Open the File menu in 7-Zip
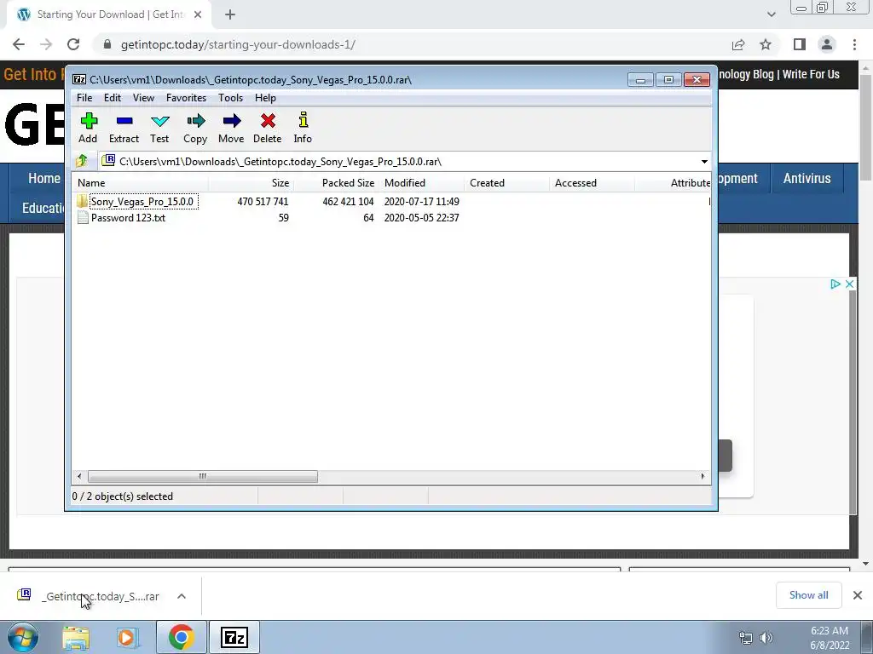This screenshot has height=654, width=873. coord(84,98)
